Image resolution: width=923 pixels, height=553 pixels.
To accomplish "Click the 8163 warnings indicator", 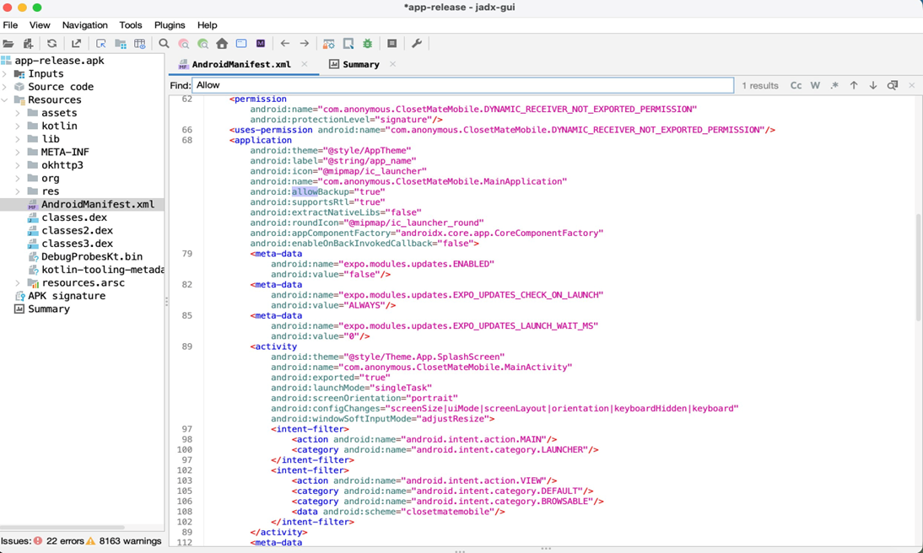I will [124, 540].
